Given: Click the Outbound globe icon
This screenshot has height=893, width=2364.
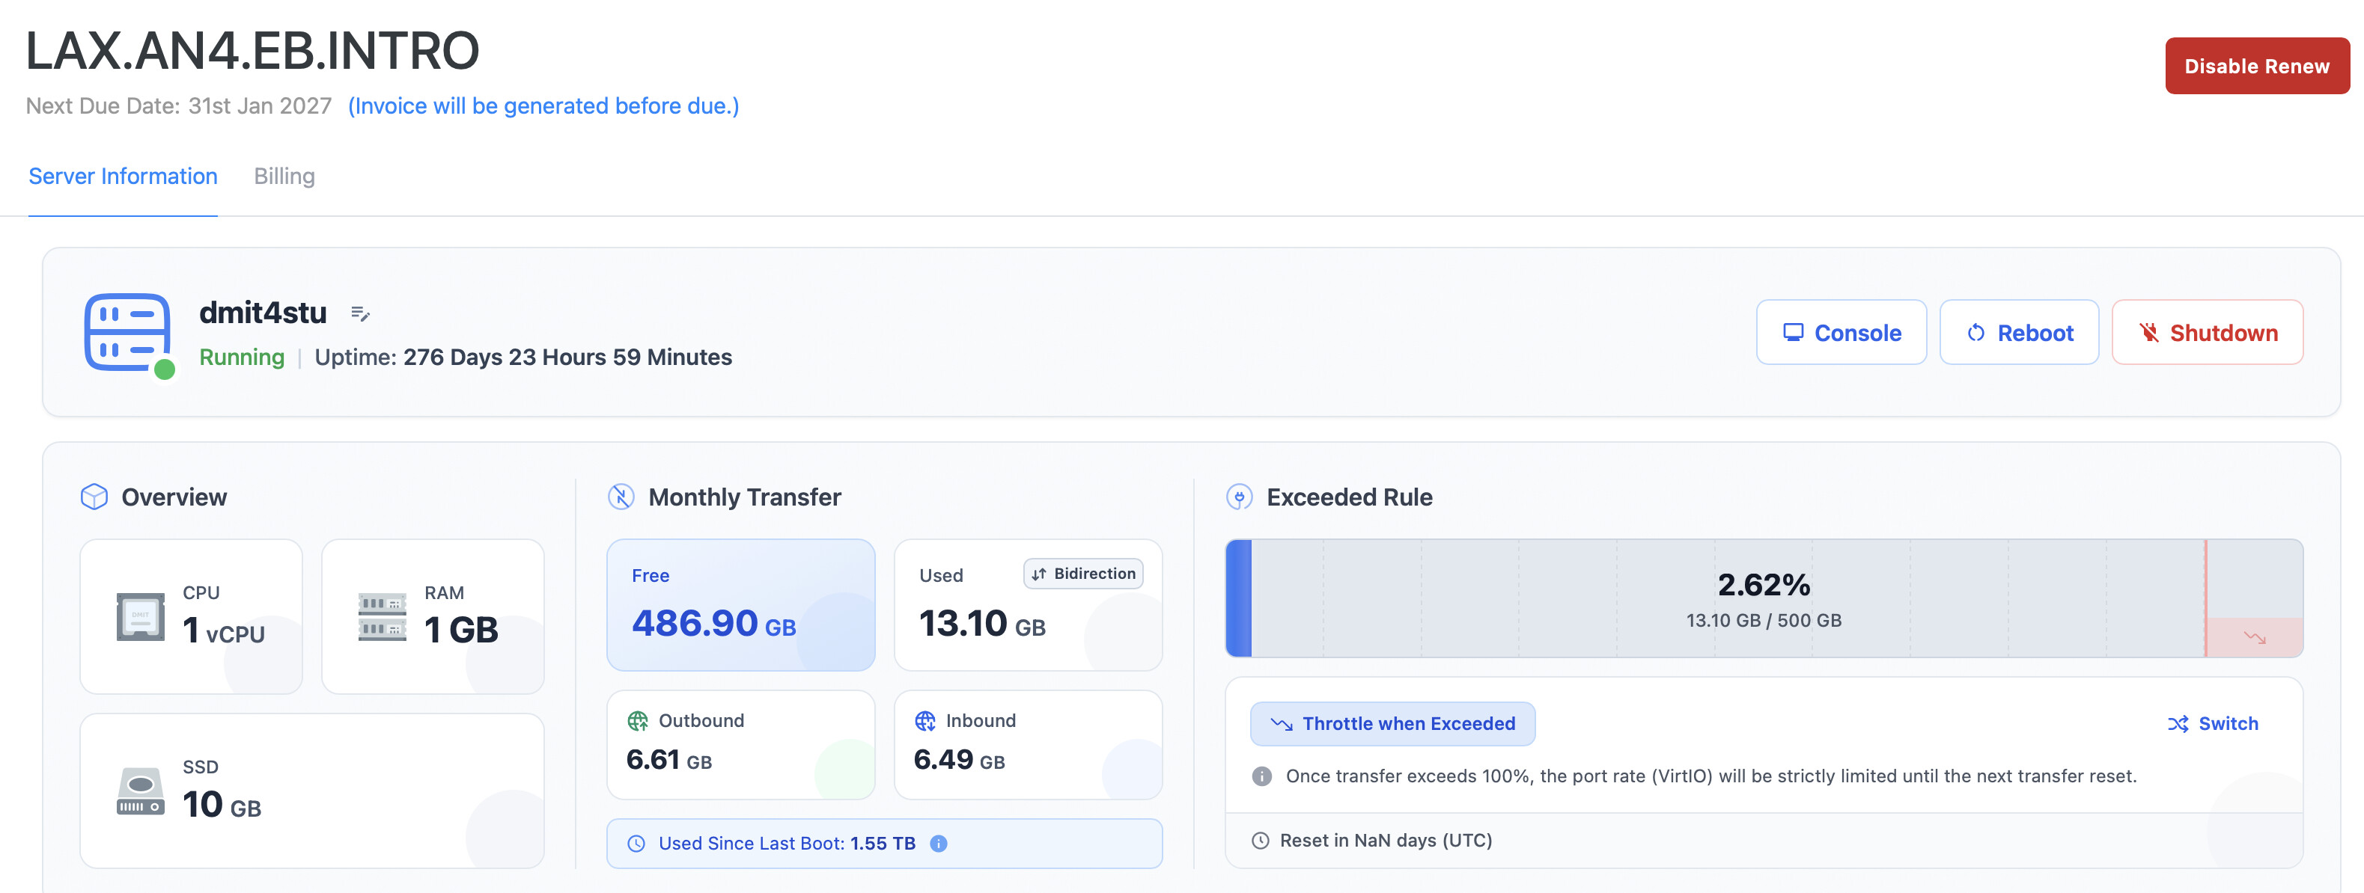Looking at the screenshot, I should pos(638,721).
